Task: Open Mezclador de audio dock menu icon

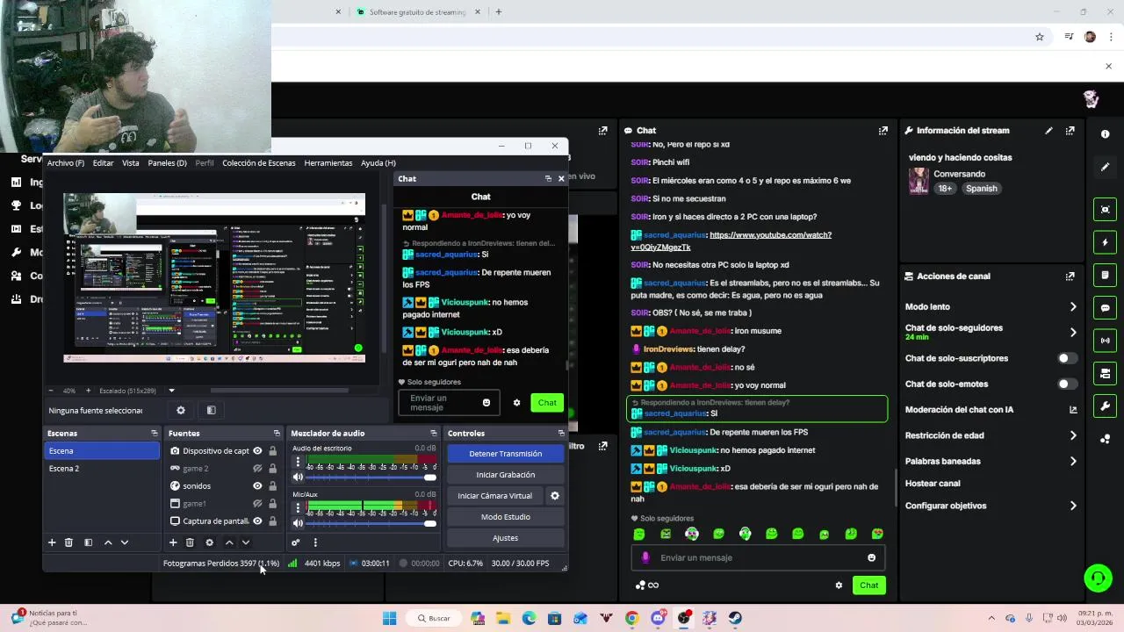Action: (x=433, y=434)
